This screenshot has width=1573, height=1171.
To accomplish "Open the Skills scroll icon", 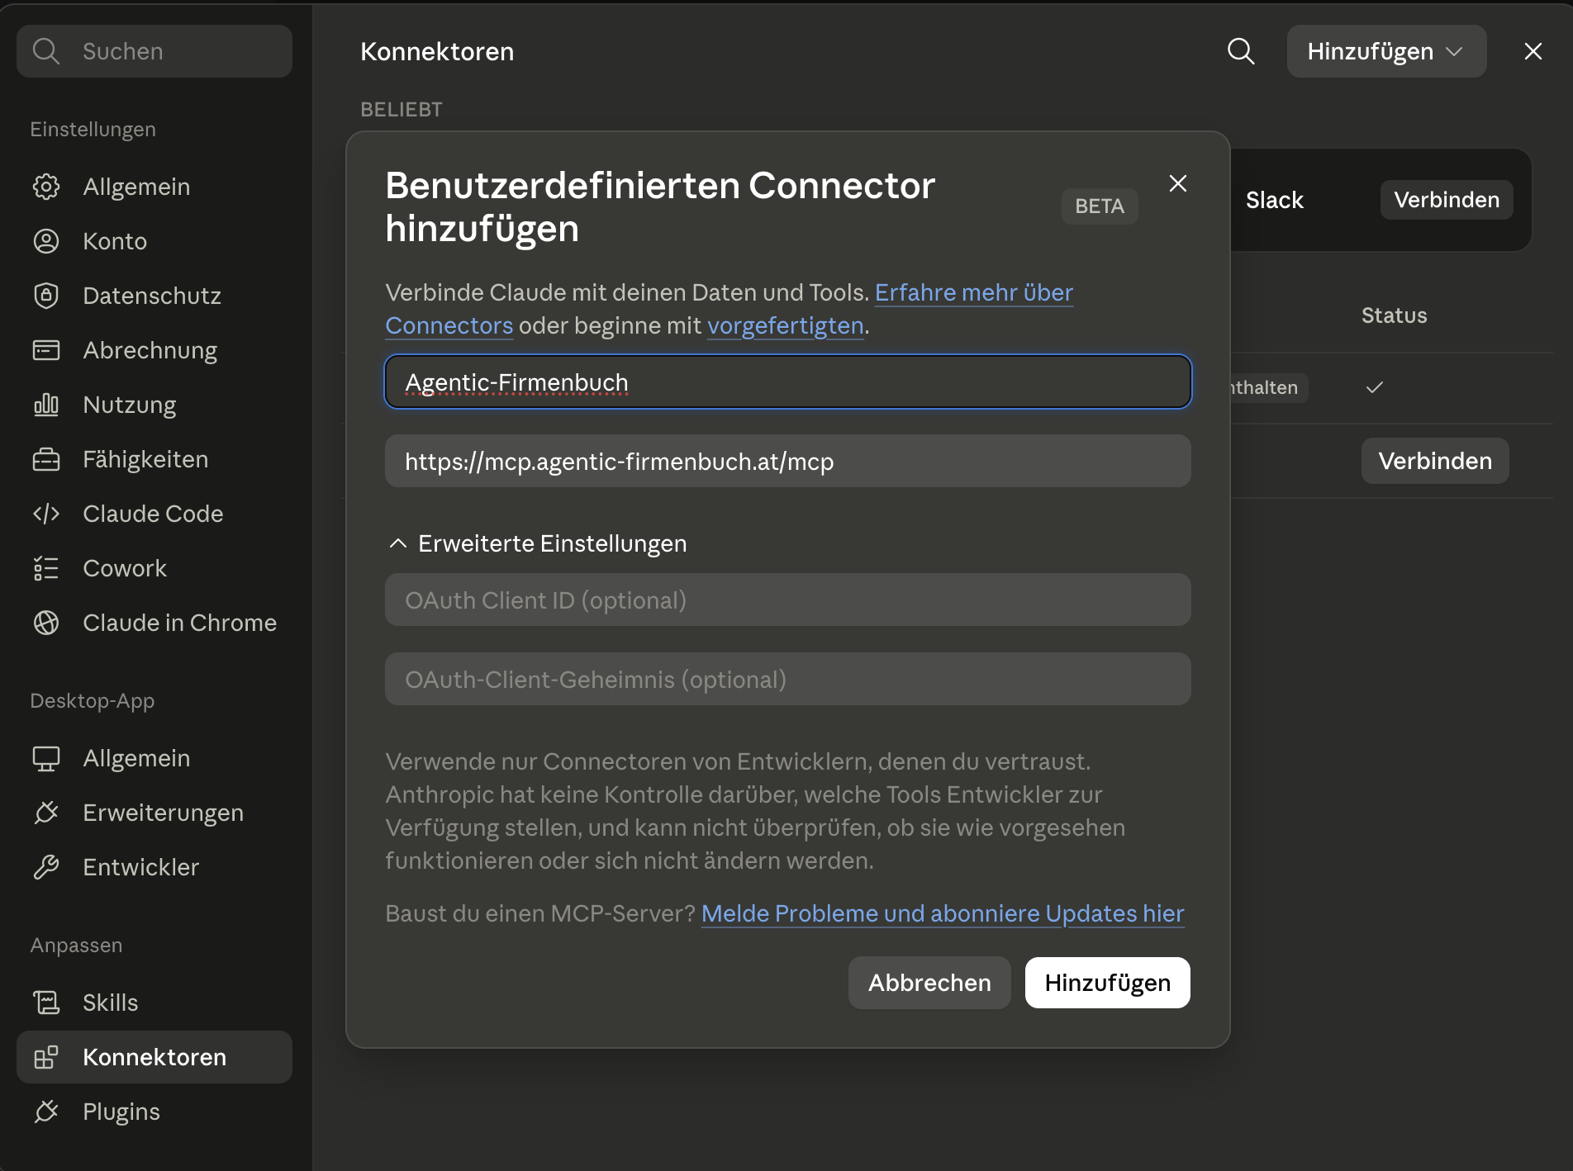I will 46,1003.
